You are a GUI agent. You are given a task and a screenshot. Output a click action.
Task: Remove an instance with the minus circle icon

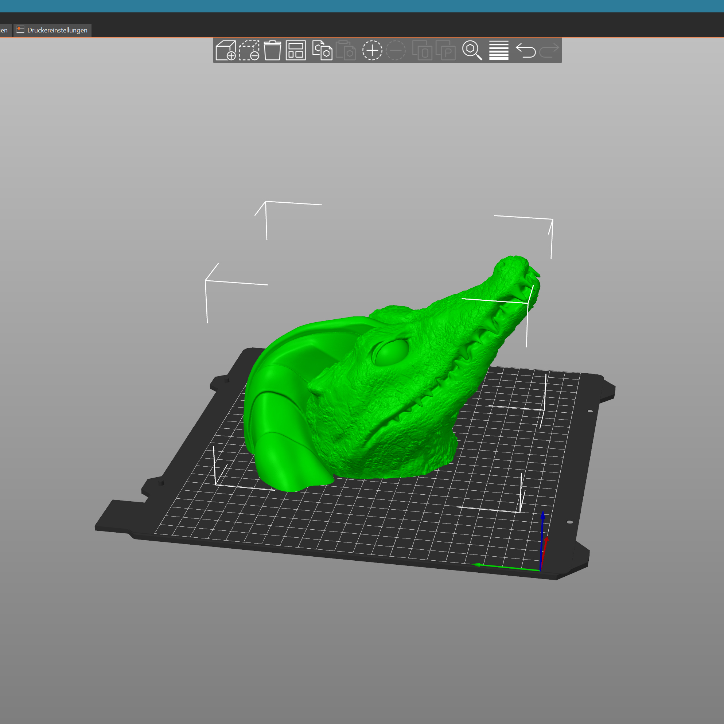(x=396, y=50)
